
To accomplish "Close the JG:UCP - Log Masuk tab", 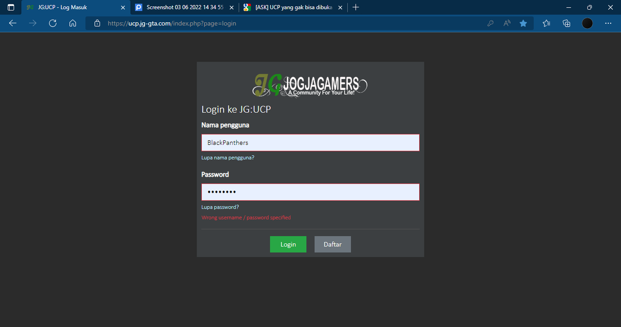I will click(x=123, y=7).
